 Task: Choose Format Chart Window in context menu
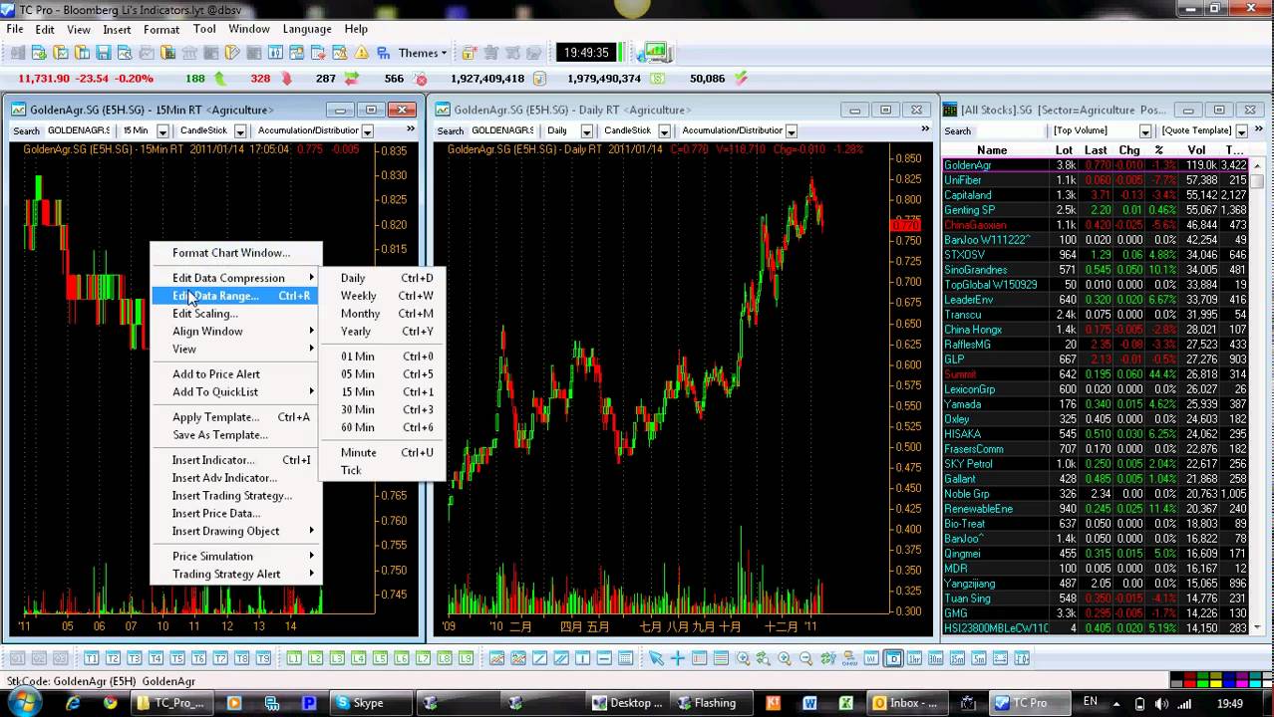pos(235,253)
